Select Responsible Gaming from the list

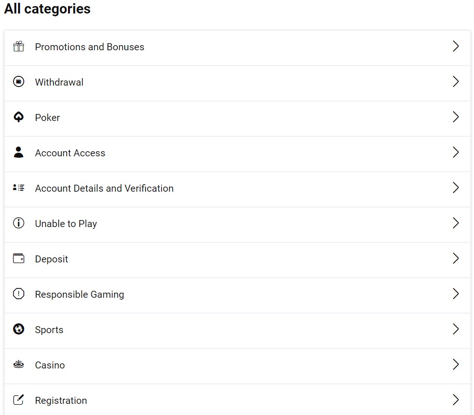tap(79, 295)
